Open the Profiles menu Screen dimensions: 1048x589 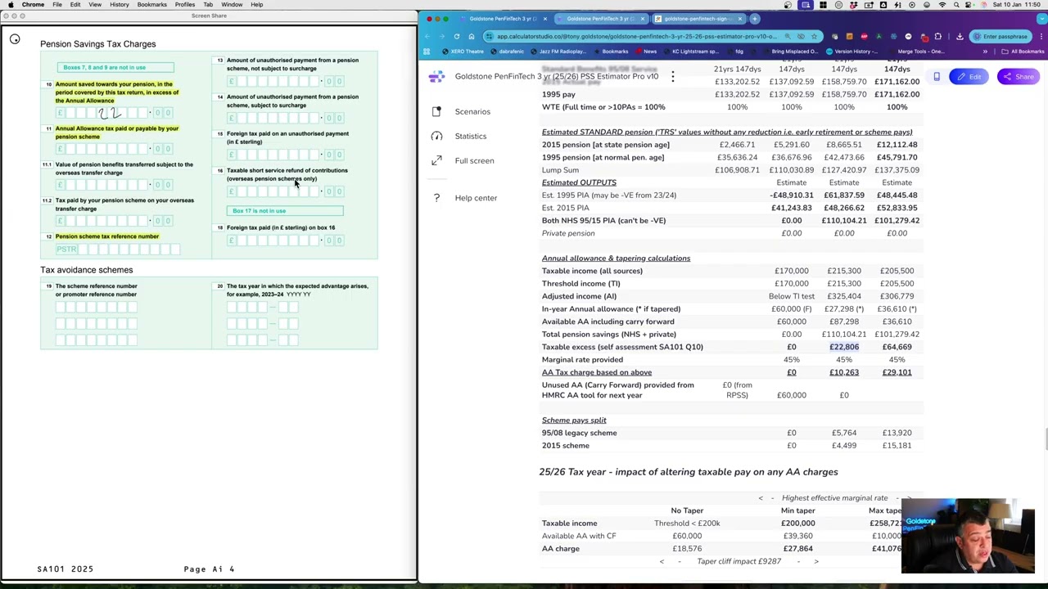pos(185,5)
